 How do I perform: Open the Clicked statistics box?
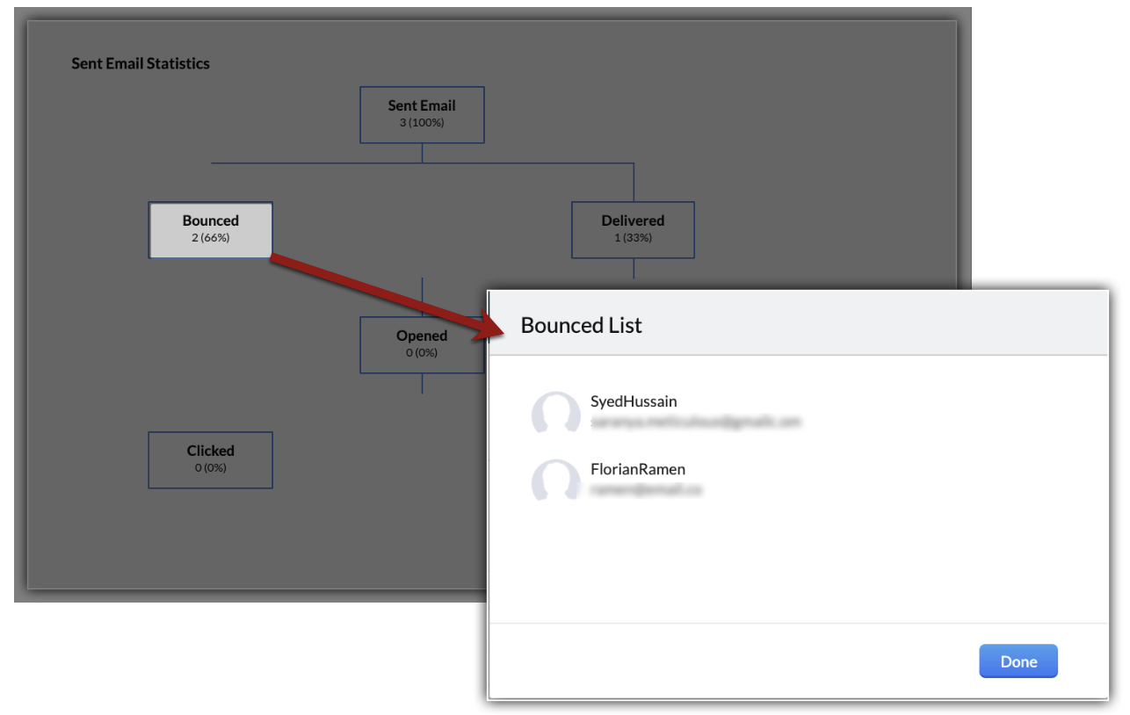[210, 459]
